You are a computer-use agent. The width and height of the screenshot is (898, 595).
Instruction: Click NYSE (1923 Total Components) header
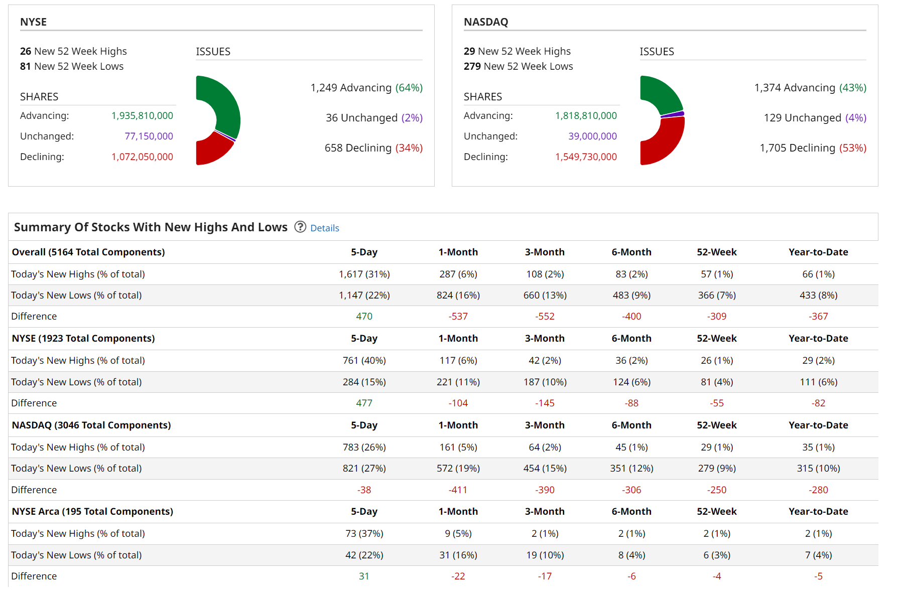point(83,339)
